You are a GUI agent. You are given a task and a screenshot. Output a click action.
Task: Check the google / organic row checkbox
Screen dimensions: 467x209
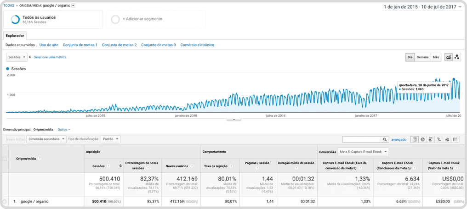click(4, 202)
